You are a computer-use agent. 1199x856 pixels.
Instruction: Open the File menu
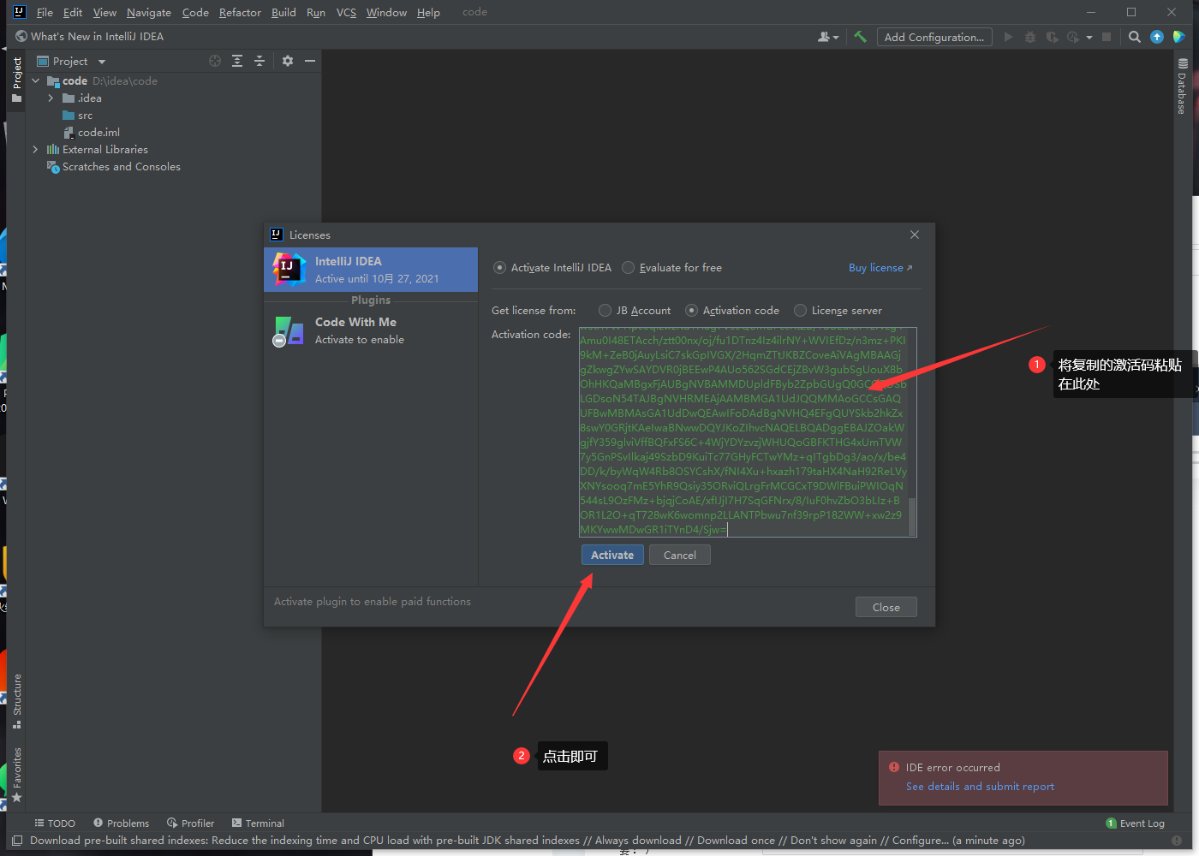click(x=45, y=12)
